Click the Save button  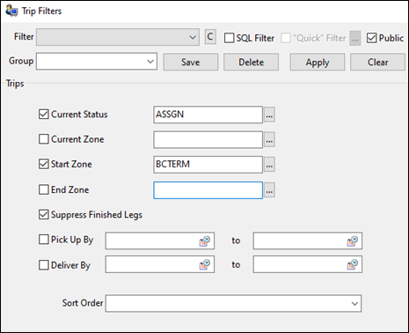coord(191,62)
